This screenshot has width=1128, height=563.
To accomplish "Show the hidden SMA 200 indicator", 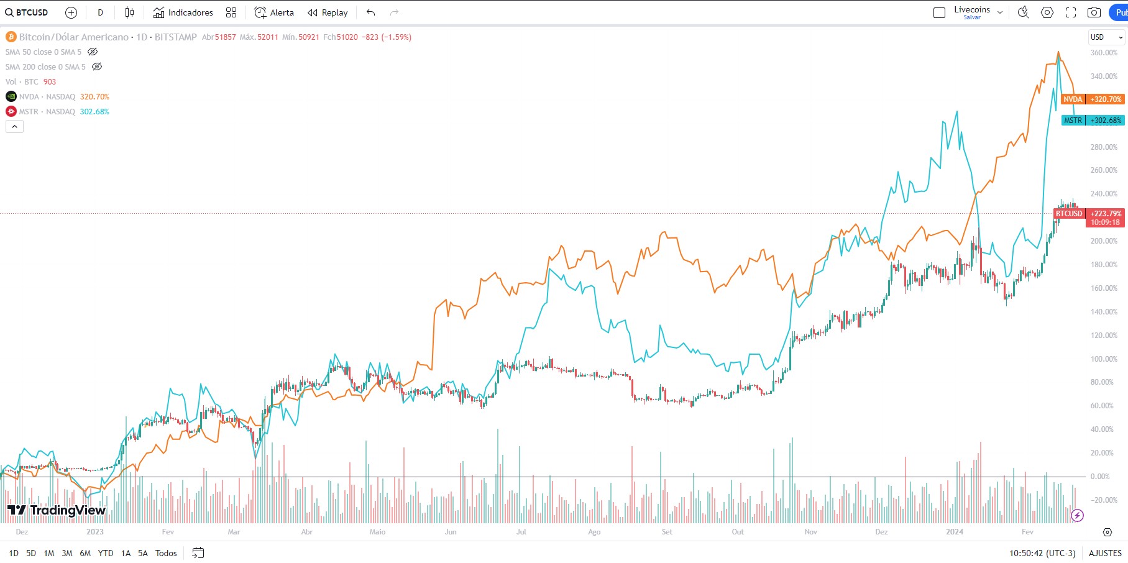I will pyautogui.click(x=97, y=66).
